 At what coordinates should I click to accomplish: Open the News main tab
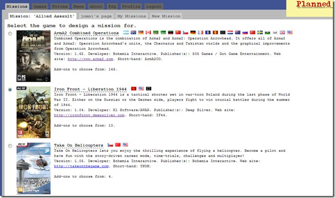[79, 6]
